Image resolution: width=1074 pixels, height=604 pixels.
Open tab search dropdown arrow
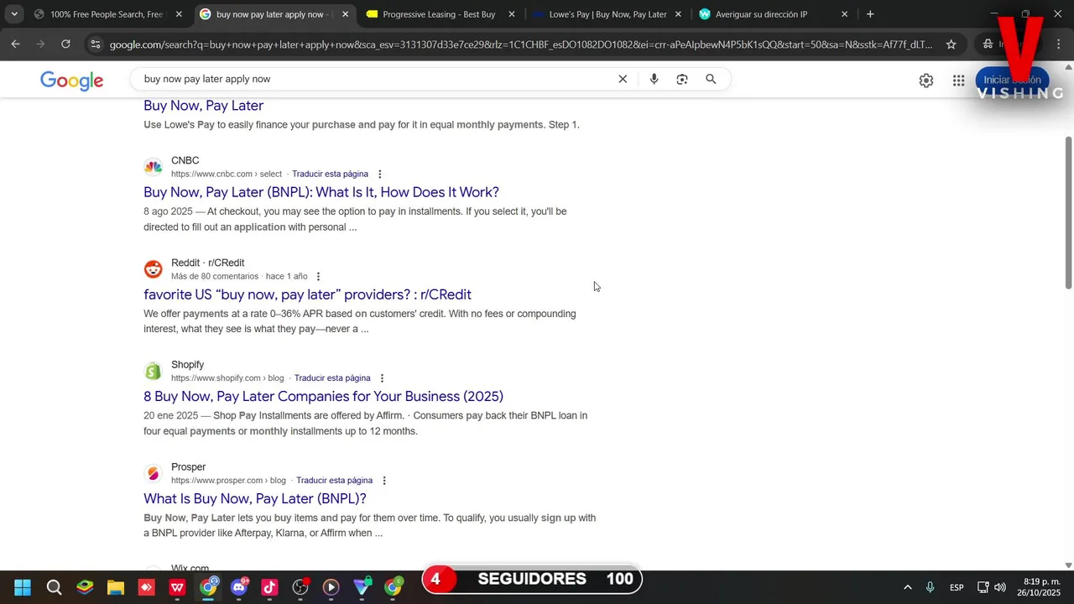click(x=14, y=14)
